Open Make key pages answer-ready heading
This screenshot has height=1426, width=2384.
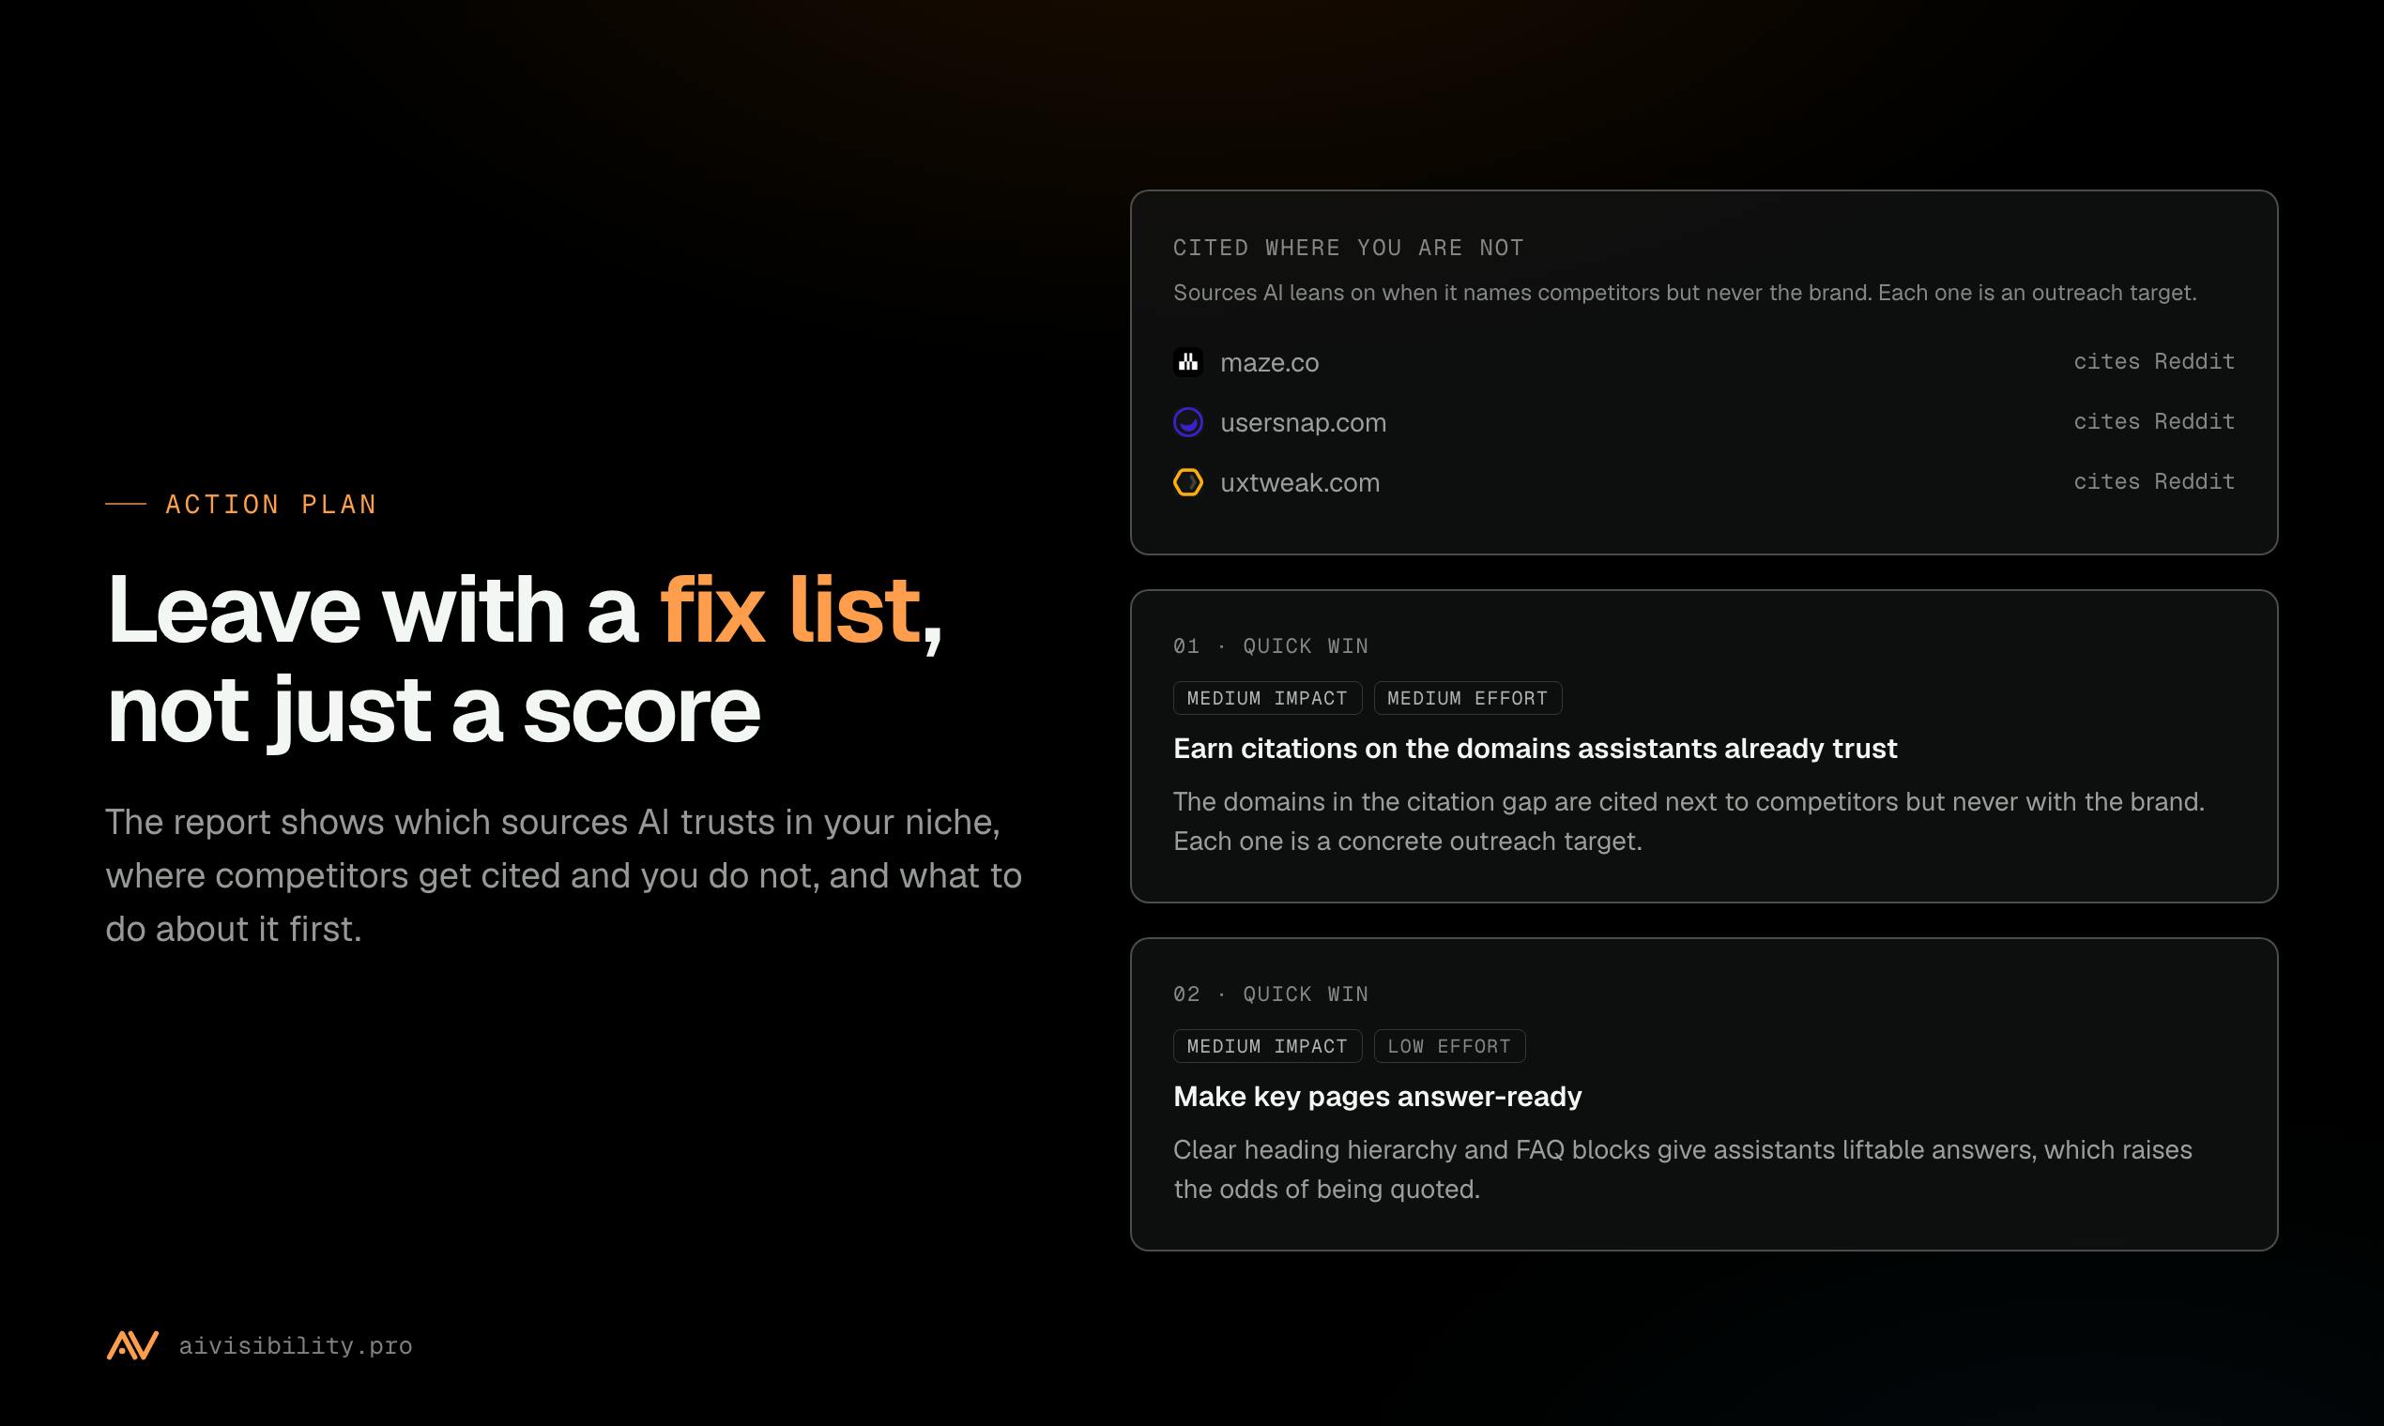pos(1378,1097)
